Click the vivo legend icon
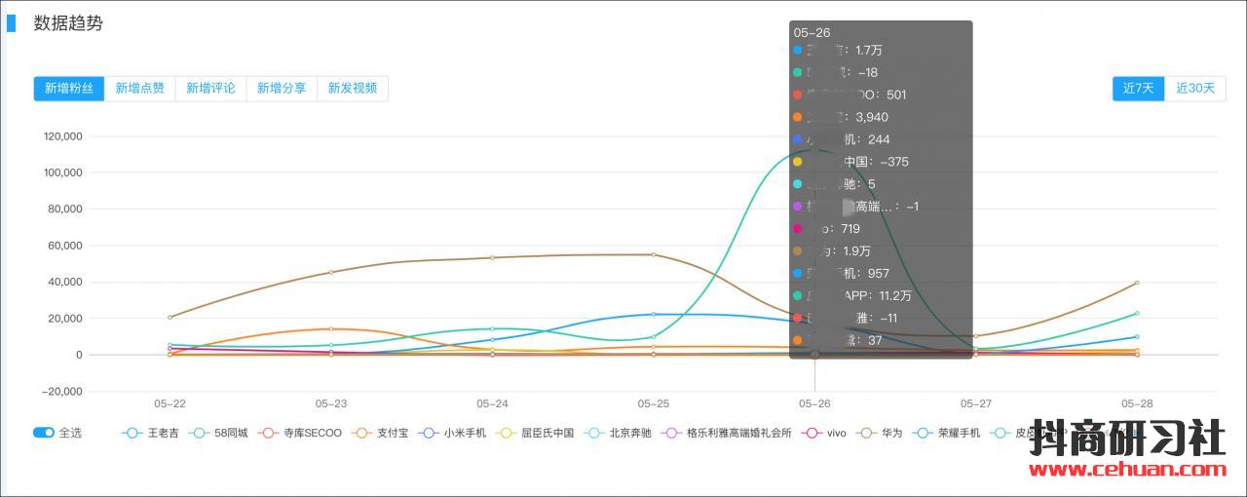Viewport: 1247px width, 497px height. coord(812,433)
